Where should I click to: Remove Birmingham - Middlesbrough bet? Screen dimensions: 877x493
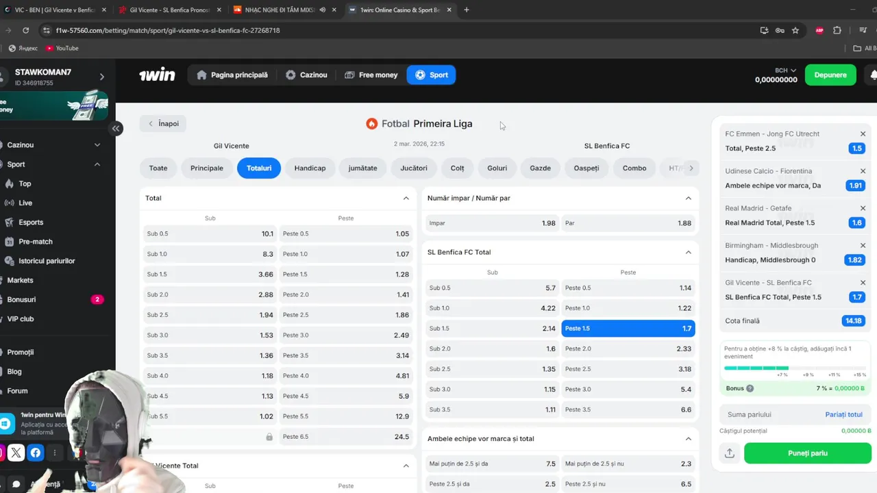coord(863,245)
